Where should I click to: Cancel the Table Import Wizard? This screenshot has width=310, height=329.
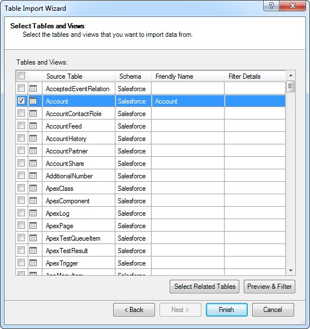click(273, 310)
